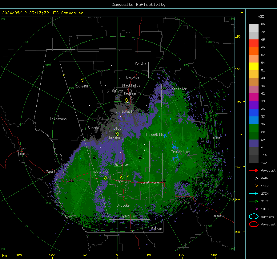Click the red forecast ellipse icon
Image resolution: width=277 pixels, height=259 pixels.
click(254, 224)
